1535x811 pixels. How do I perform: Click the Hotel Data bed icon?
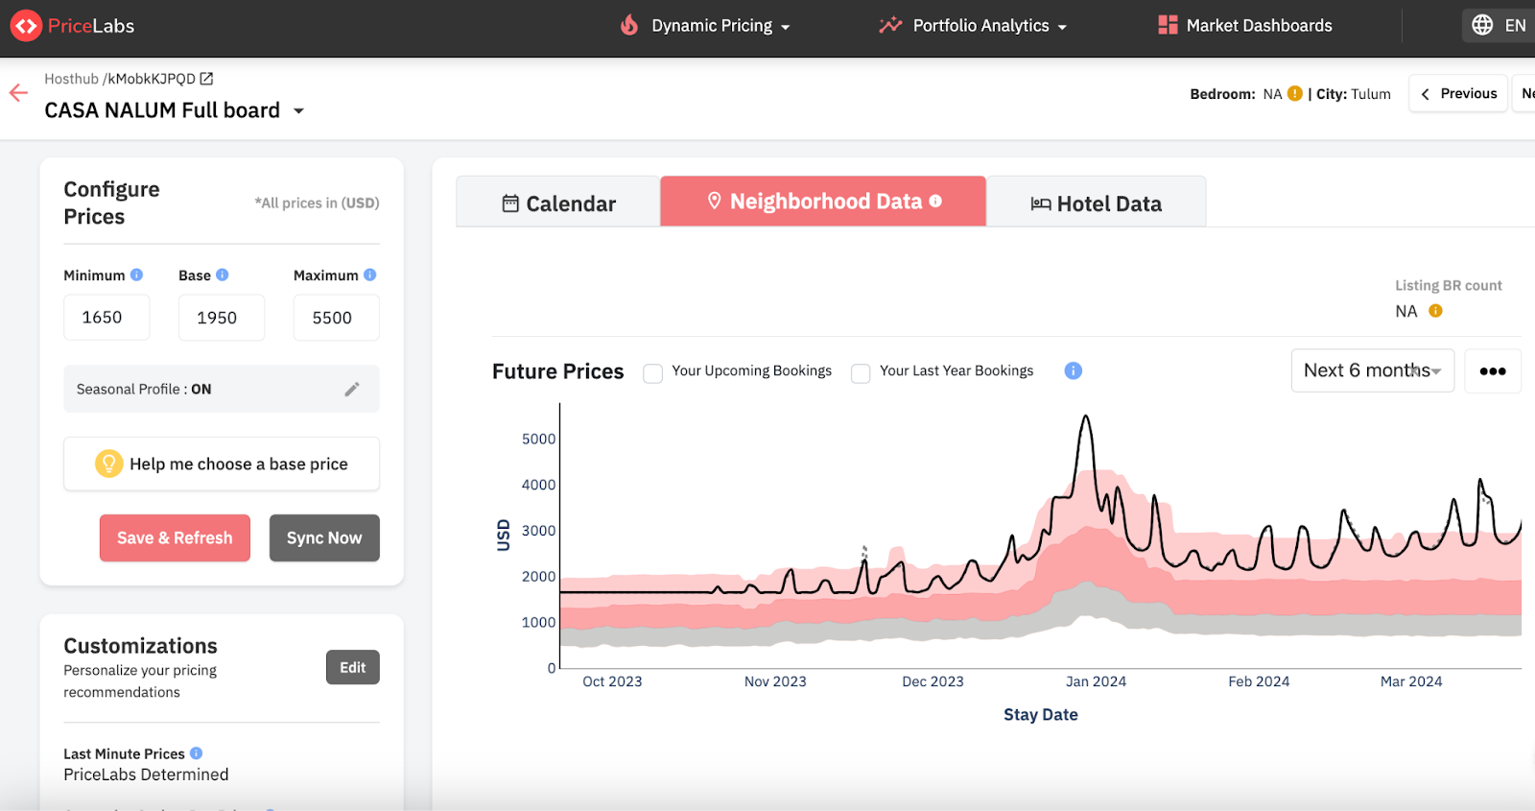pos(1041,203)
